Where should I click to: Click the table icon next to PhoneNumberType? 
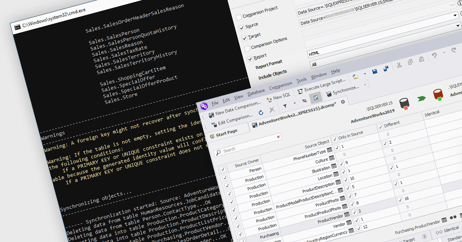[330, 150]
